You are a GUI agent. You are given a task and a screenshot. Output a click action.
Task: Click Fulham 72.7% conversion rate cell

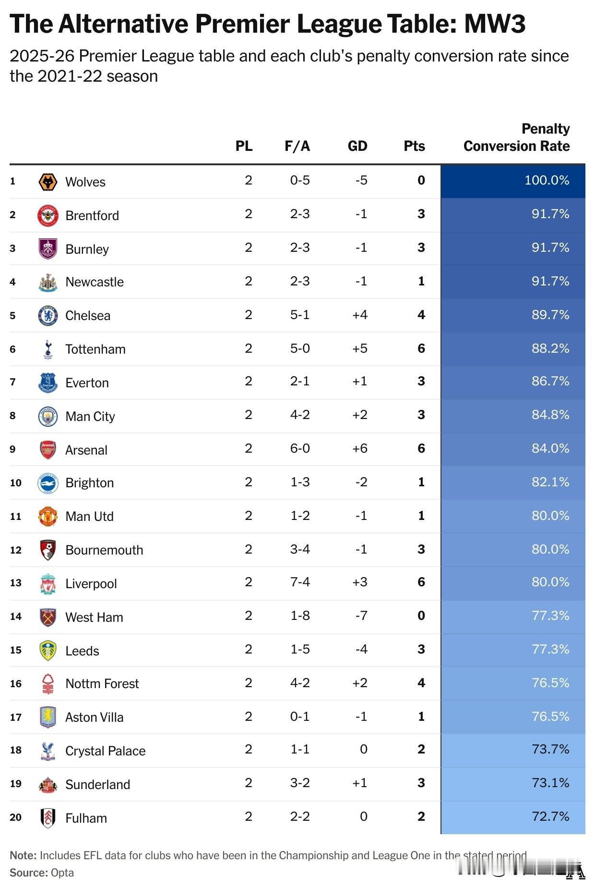[513, 817]
